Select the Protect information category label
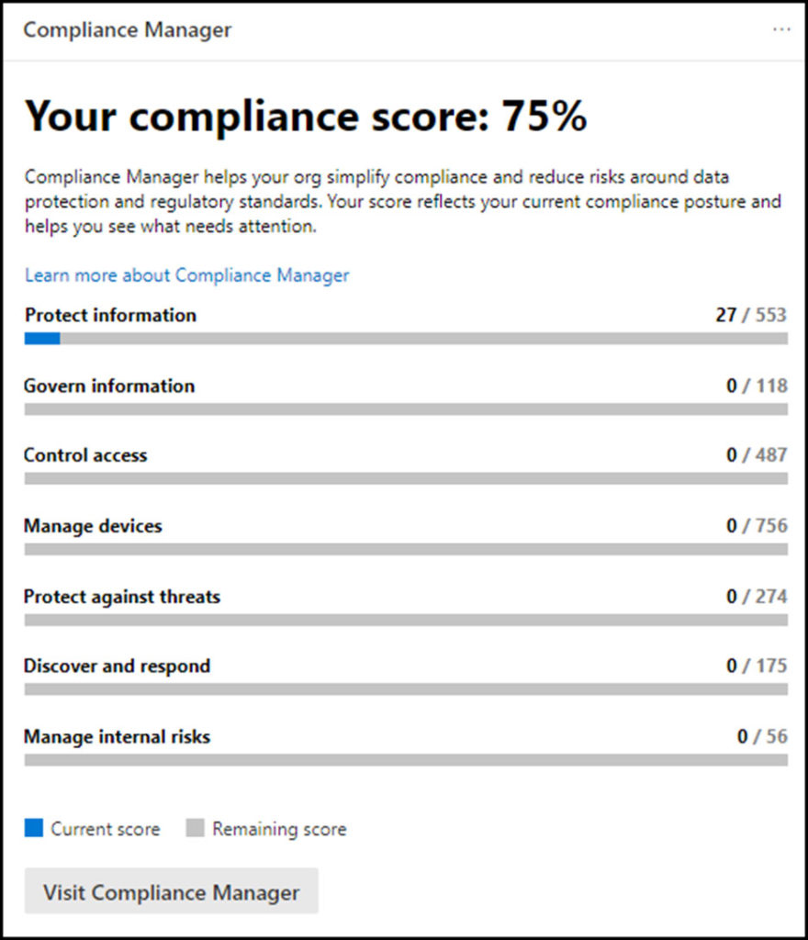 [x=110, y=315]
